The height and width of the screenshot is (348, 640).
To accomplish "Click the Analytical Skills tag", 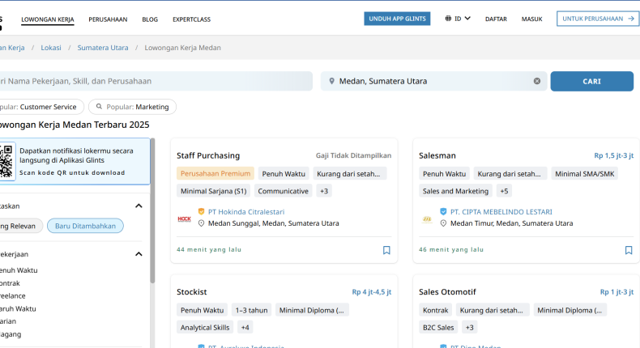I will (205, 327).
